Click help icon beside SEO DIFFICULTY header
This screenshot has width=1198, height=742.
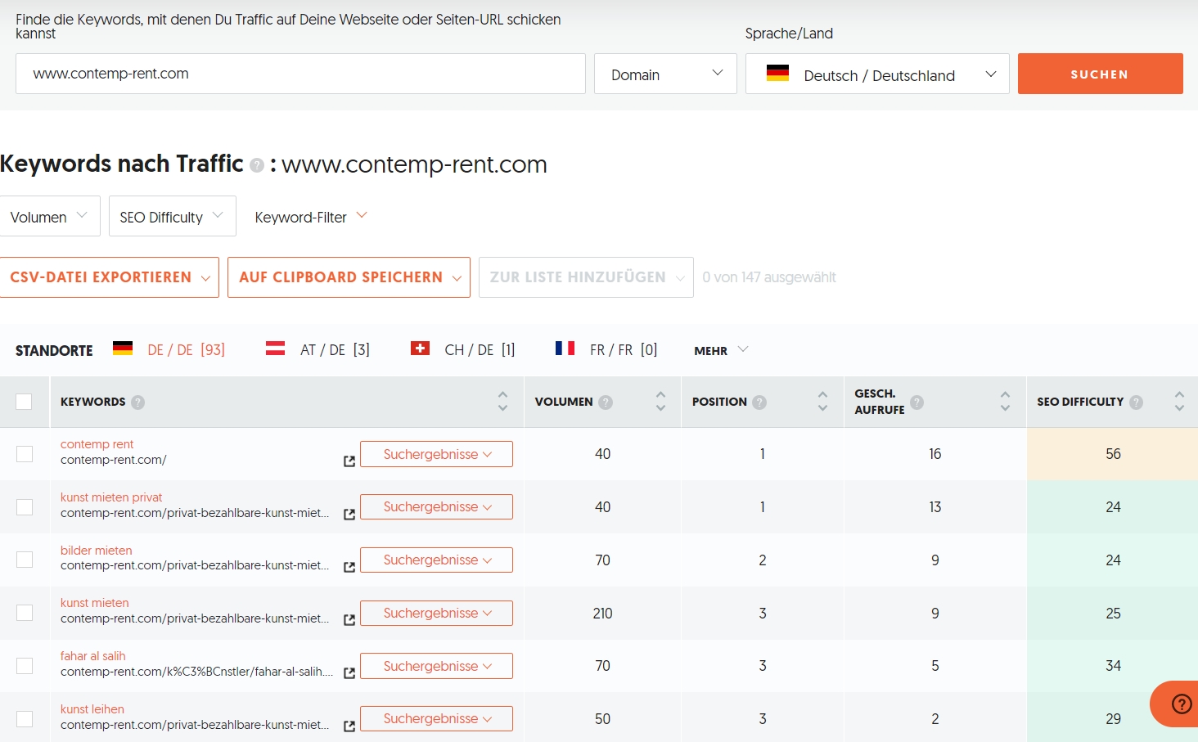click(x=1136, y=402)
